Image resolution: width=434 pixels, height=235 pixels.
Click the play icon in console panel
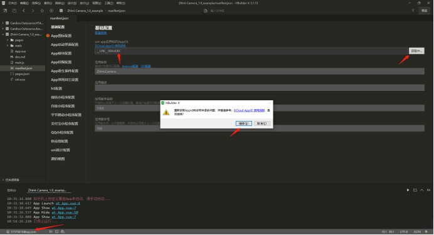[x=408, y=190]
